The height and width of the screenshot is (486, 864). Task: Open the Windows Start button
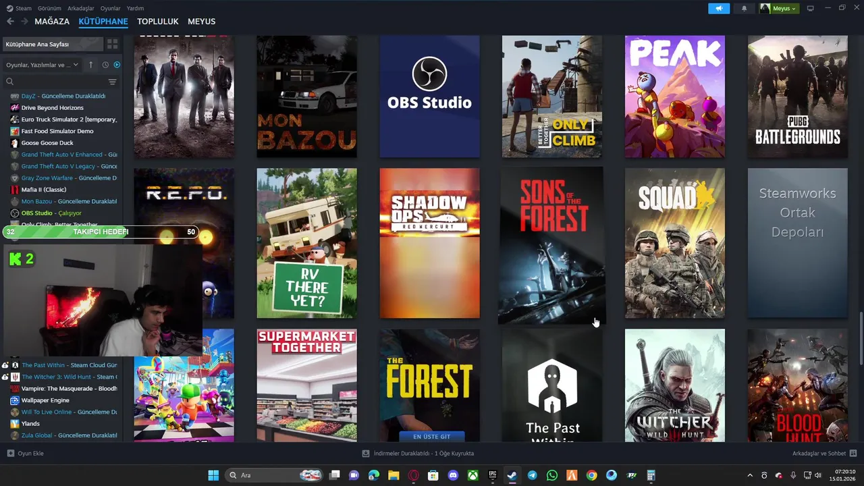(213, 475)
